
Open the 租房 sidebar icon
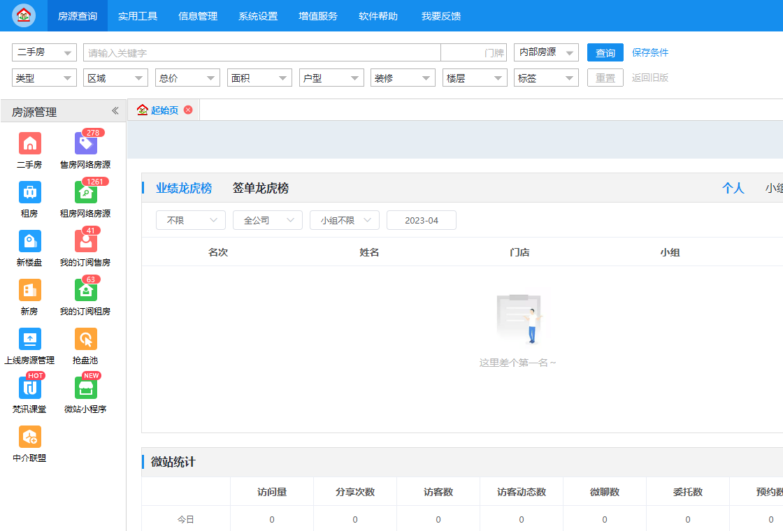click(30, 193)
